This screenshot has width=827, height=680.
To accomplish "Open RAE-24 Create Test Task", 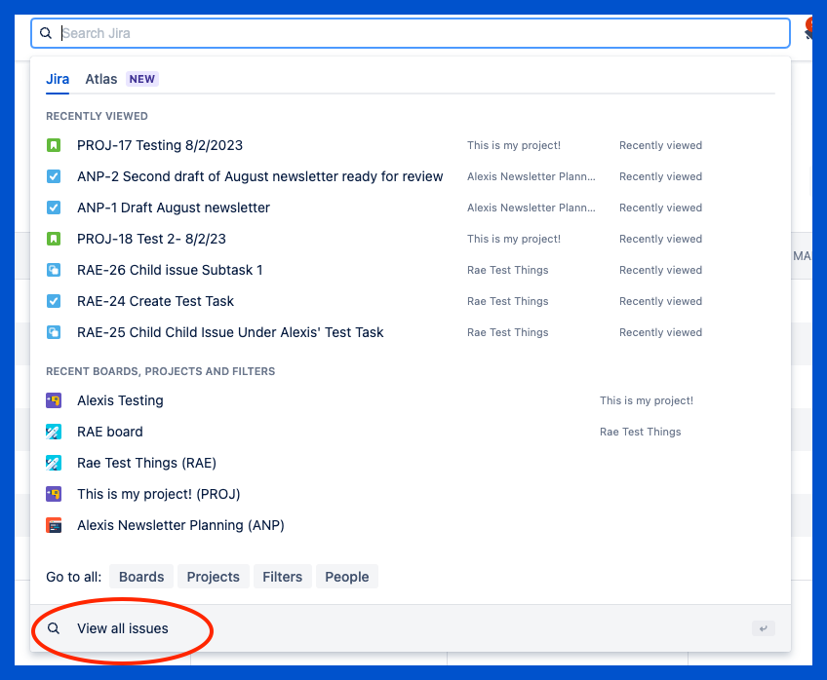I will coord(156,301).
